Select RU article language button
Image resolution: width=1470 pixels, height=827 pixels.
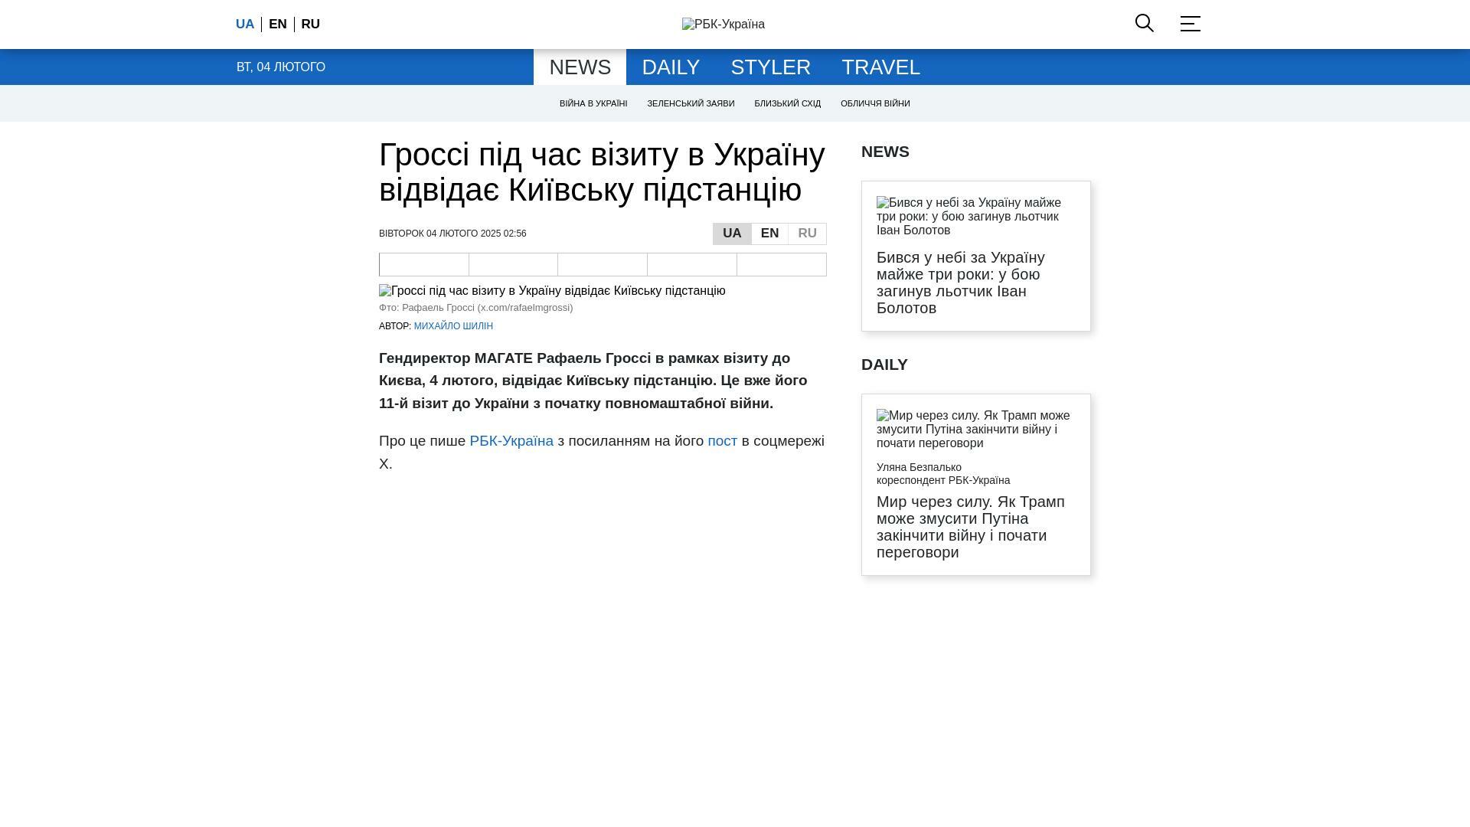pos(807,234)
